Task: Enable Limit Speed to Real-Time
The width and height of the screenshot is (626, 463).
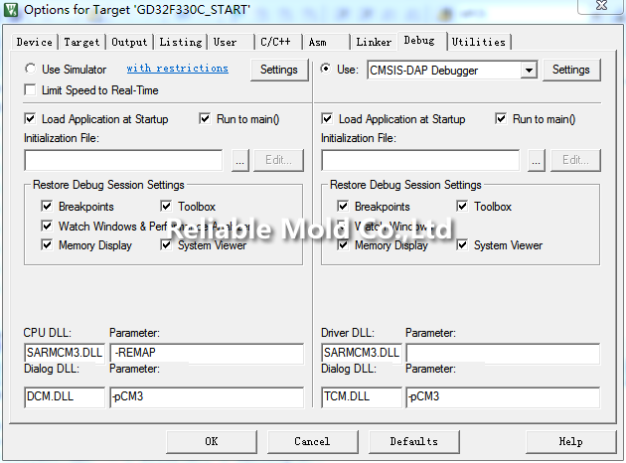Action: 32,90
